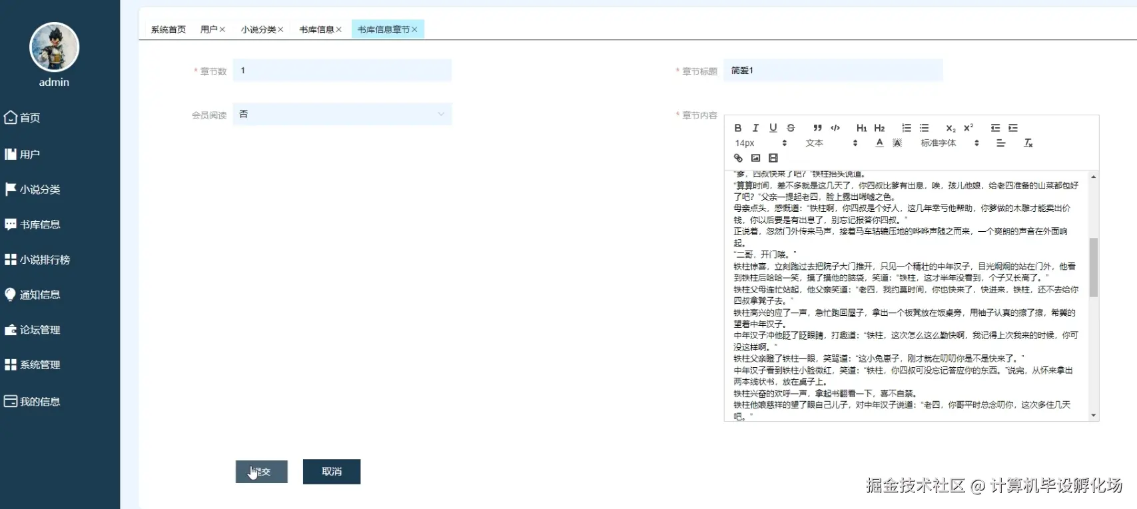Close the 小说分类 tab

[x=280, y=29]
